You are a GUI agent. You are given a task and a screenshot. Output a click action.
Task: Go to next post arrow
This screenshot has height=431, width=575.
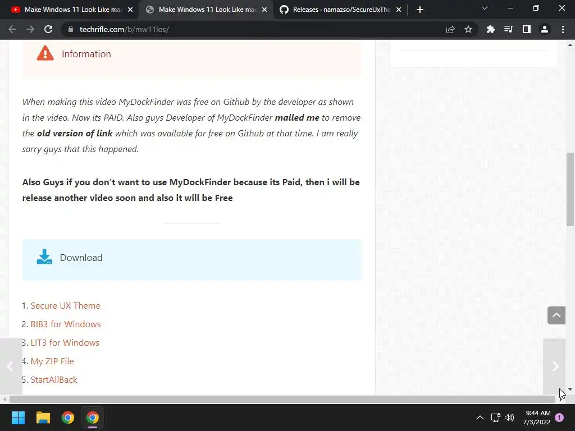click(x=555, y=366)
